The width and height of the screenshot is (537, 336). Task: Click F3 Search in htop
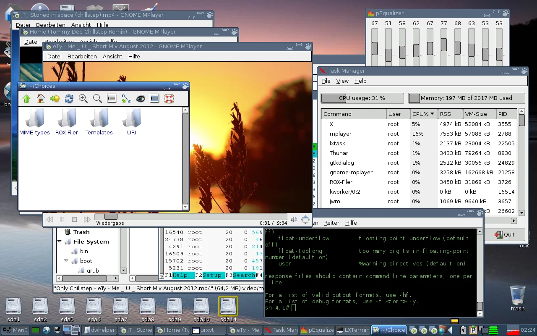pyautogui.click(x=240, y=275)
